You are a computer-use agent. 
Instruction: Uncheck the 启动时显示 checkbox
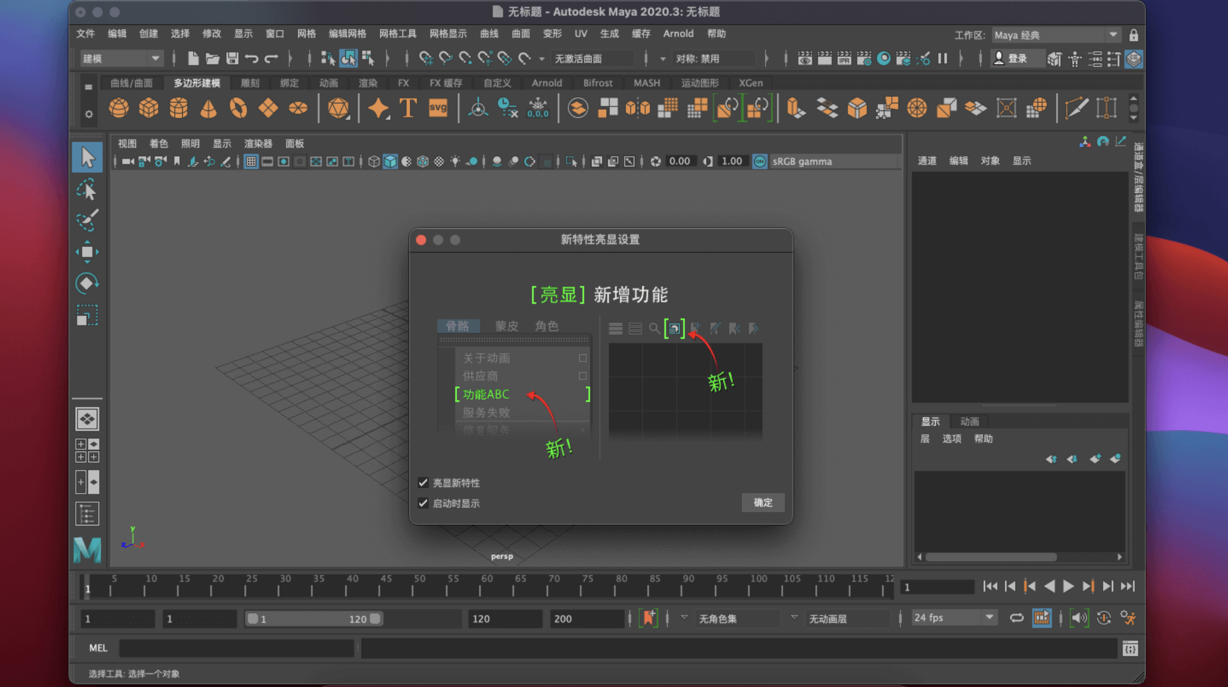click(x=423, y=503)
